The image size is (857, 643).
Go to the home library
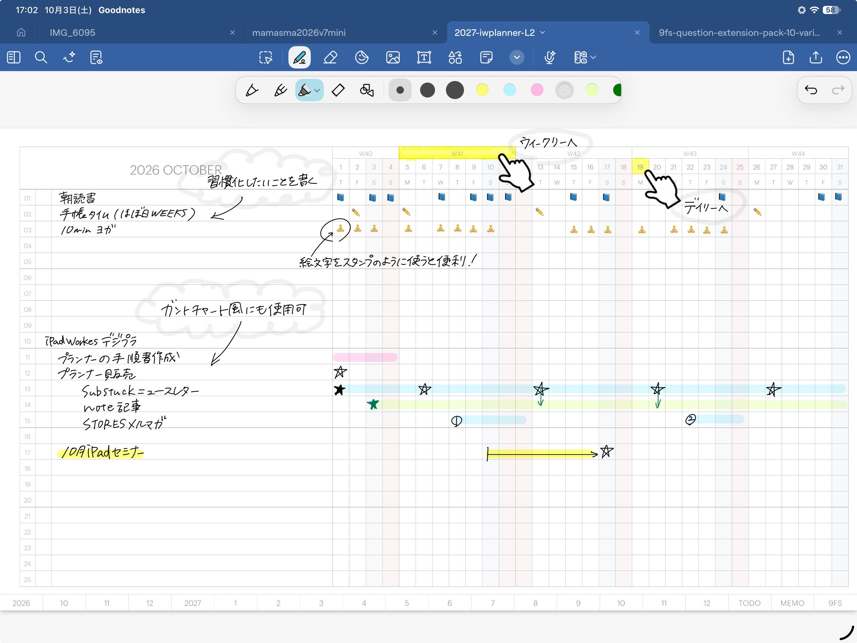tap(21, 33)
